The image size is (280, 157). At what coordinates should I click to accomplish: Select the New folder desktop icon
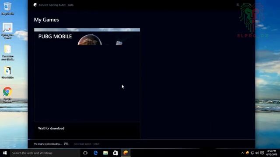click(7, 72)
